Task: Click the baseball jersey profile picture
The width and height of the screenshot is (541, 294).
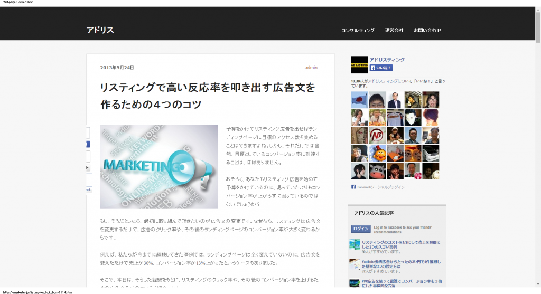Action: point(395,118)
